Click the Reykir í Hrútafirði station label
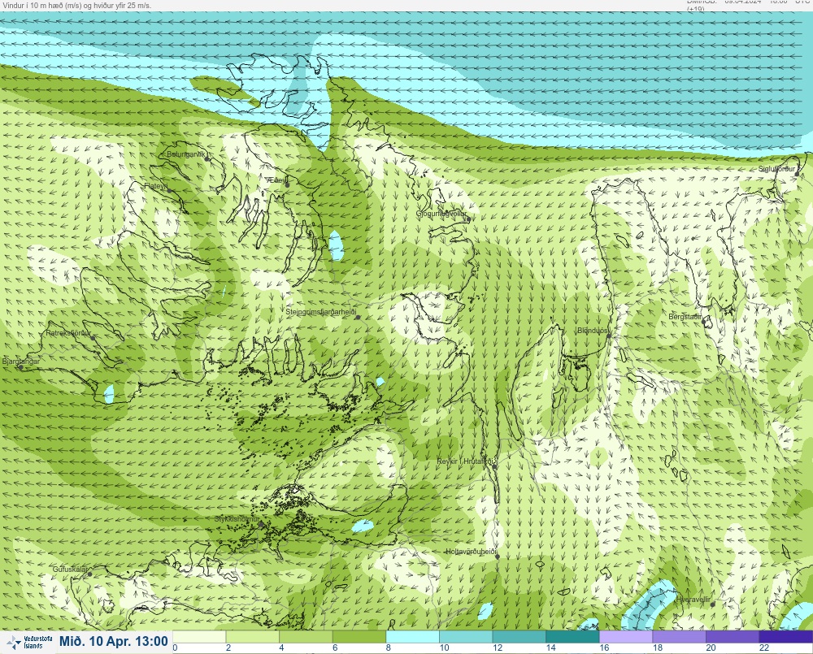Image resolution: width=813 pixels, height=654 pixels. point(464,461)
